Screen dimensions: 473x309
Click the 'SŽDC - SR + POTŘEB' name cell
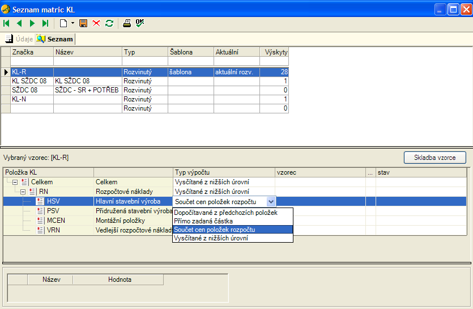(88, 90)
